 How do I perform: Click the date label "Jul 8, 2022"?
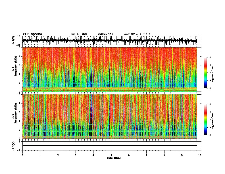point(79,34)
